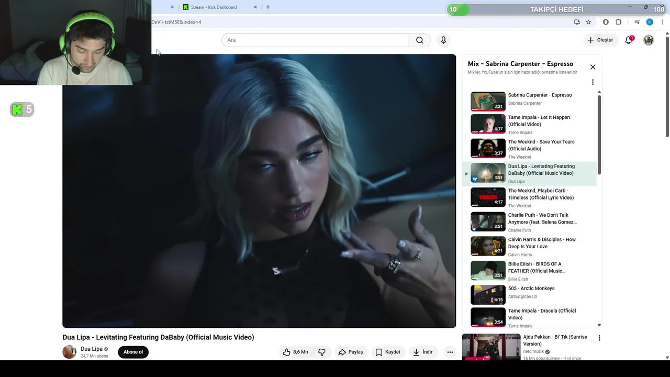Select The Weeknd - Save Your Tears in the playlist

click(x=530, y=149)
